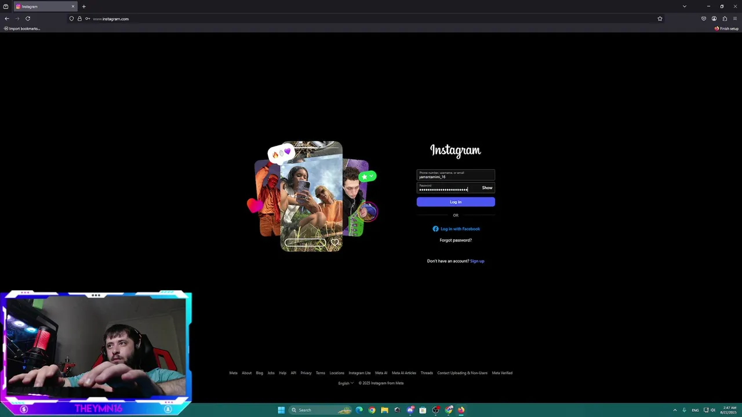The width and height of the screenshot is (742, 417).
Task: Click the tracking protection shield icon
Action: 72,19
